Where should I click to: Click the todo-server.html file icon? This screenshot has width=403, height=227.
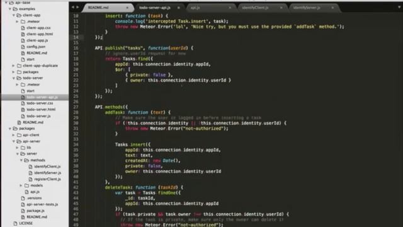[x=23, y=109]
